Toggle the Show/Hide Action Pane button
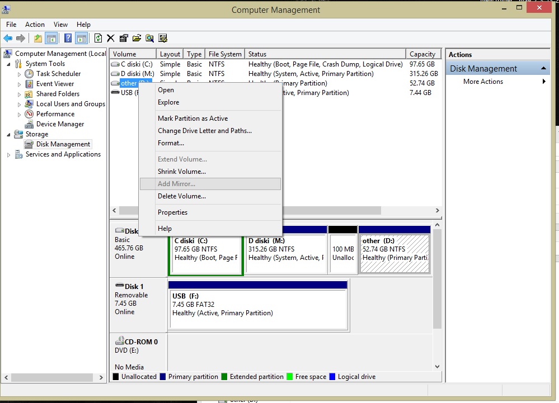 (81, 38)
